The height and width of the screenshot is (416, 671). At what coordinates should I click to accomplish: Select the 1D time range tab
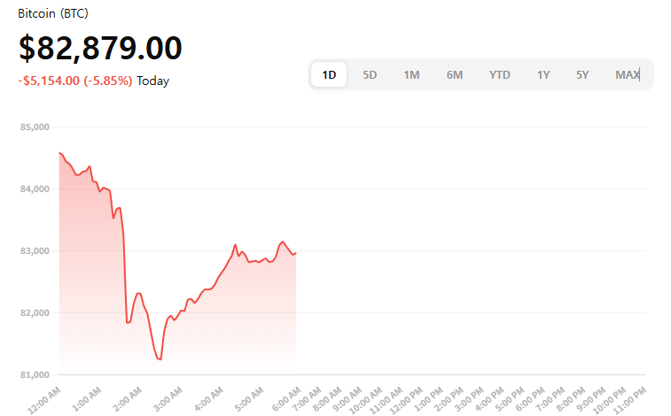click(329, 75)
